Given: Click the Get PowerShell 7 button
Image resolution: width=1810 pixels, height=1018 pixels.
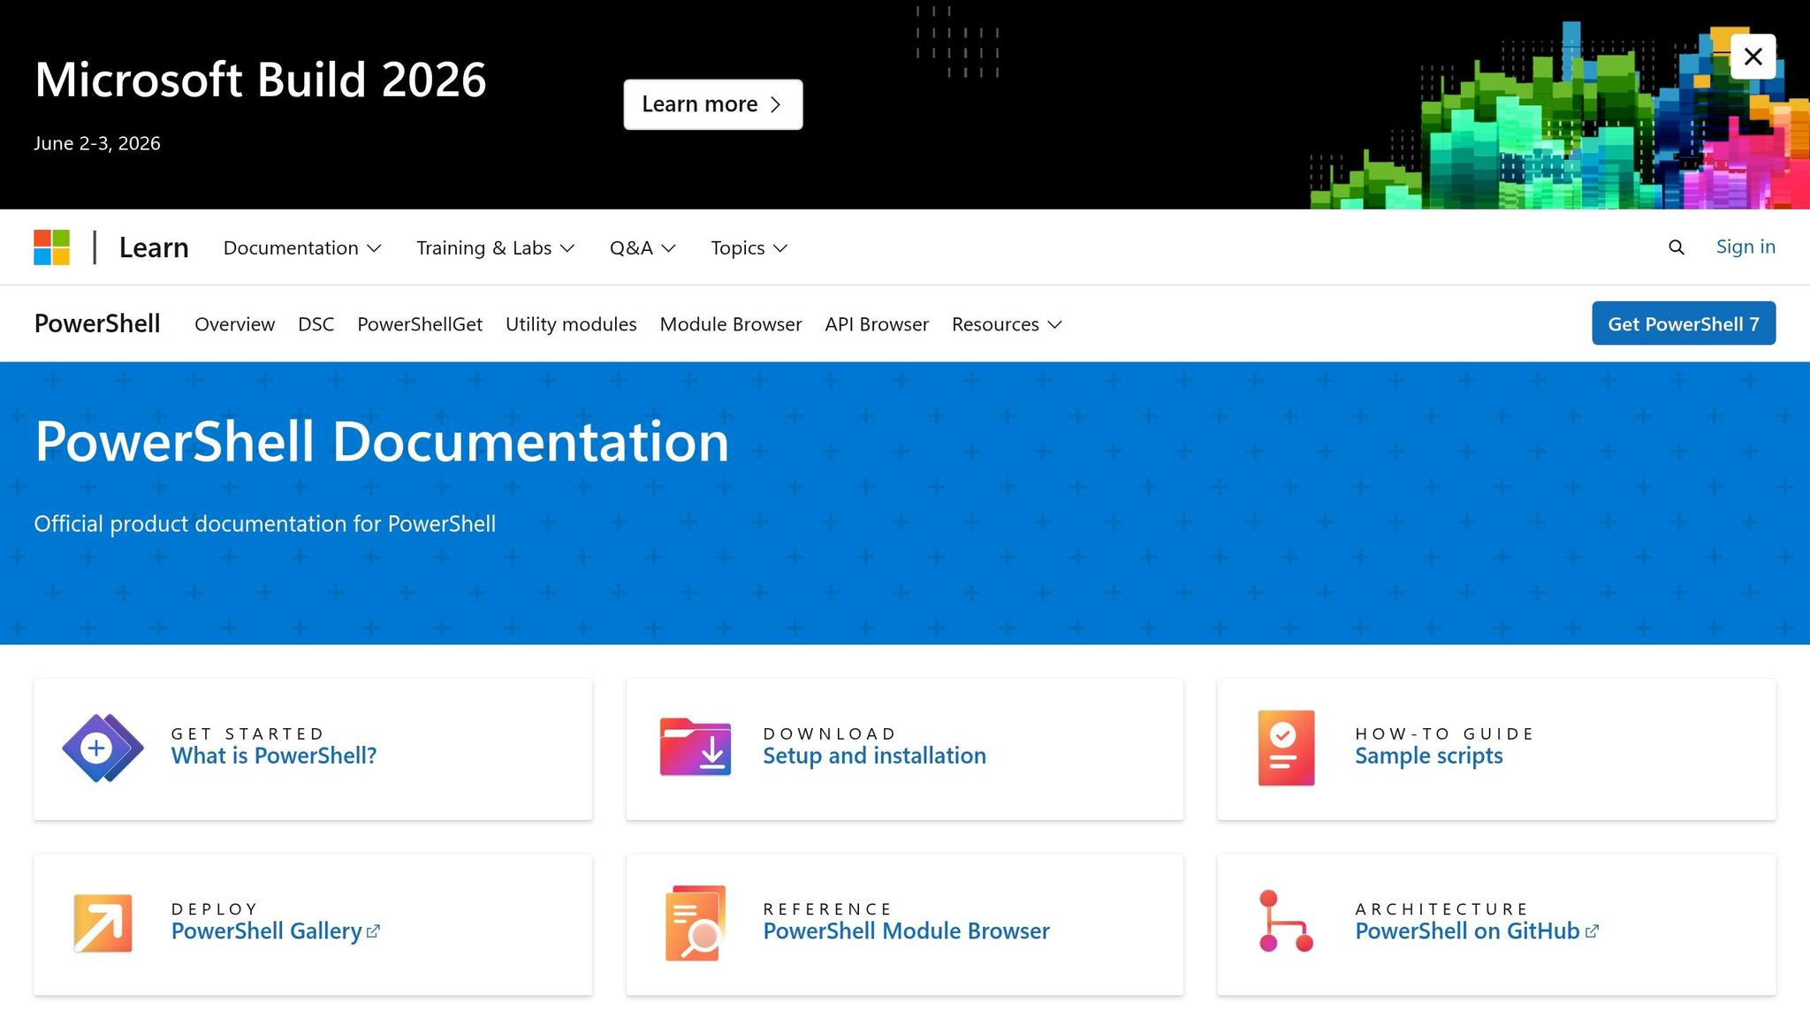Looking at the screenshot, I should pos(1683,323).
